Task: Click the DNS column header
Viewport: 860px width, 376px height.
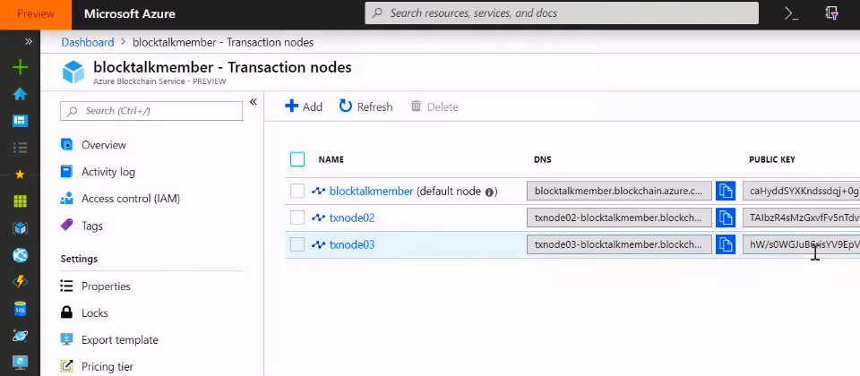Action: [543, 159]
